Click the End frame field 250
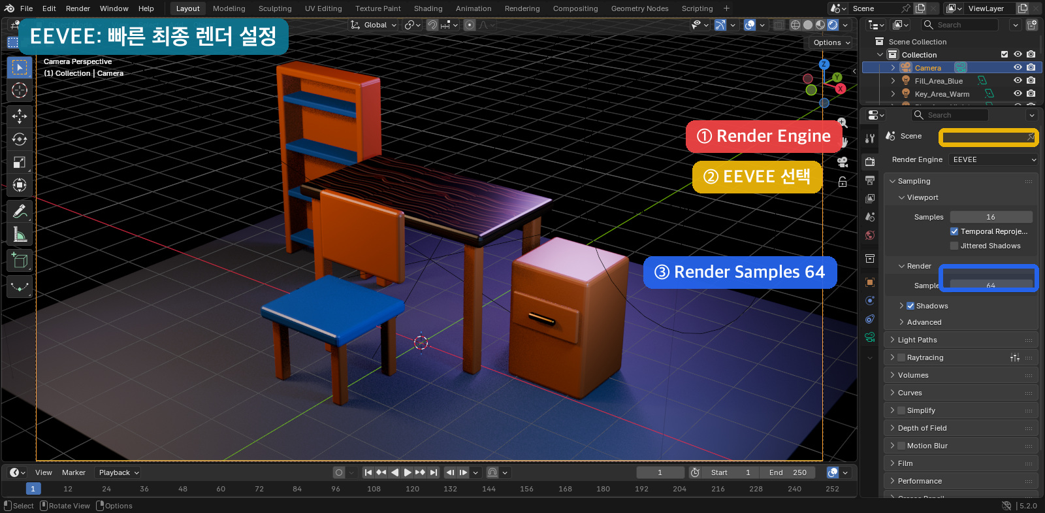1045x513 pixels. tap(789, 472)
